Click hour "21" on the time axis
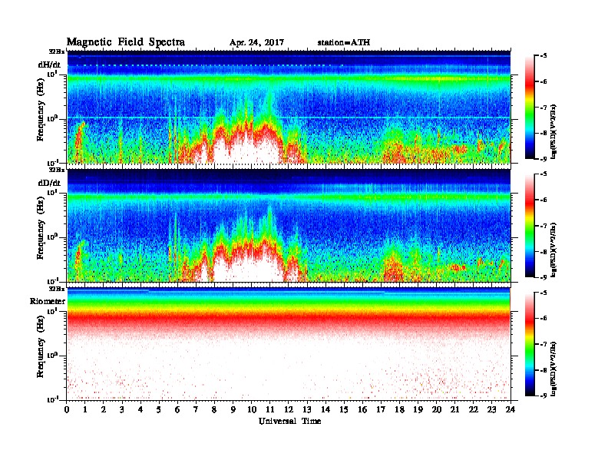The image size is (608, 470). tap(454, 410)
